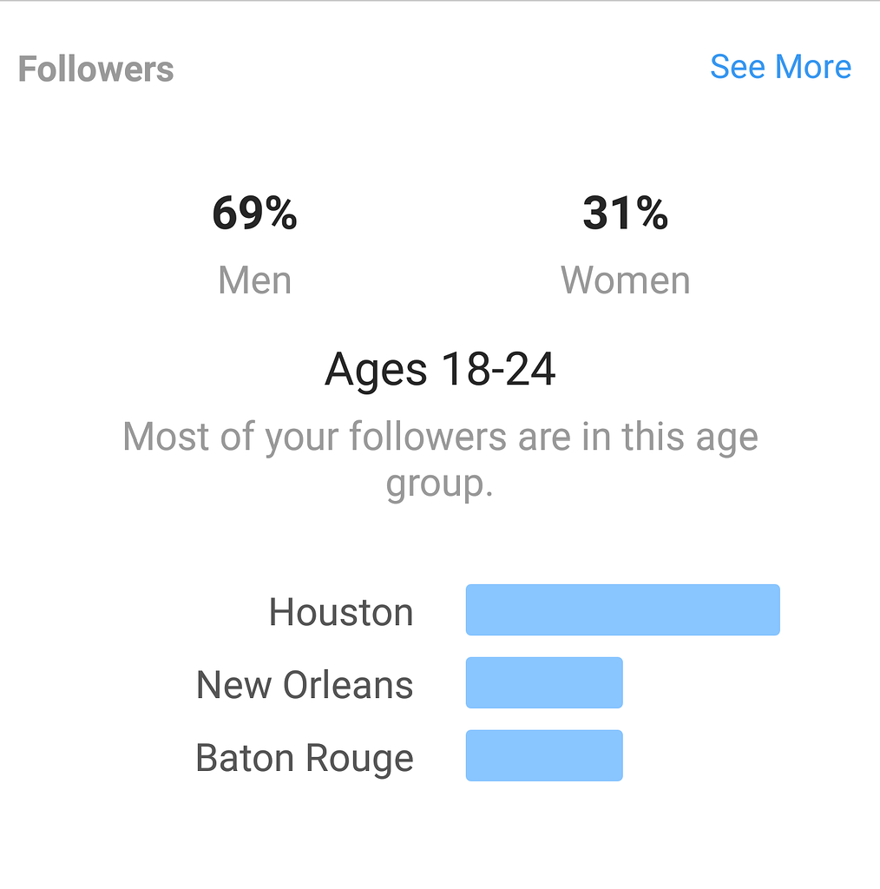Select the Men label
This screenshot has height=889, width=880.
click(254, 280)
